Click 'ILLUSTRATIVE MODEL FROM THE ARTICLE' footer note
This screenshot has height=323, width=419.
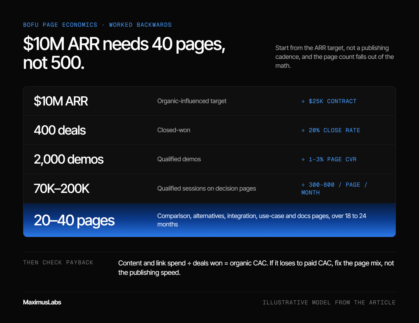[329, 303]
